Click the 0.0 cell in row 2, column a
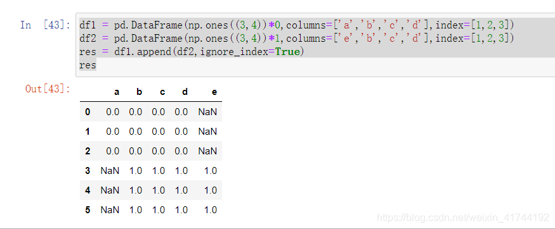 coord(112,151)
